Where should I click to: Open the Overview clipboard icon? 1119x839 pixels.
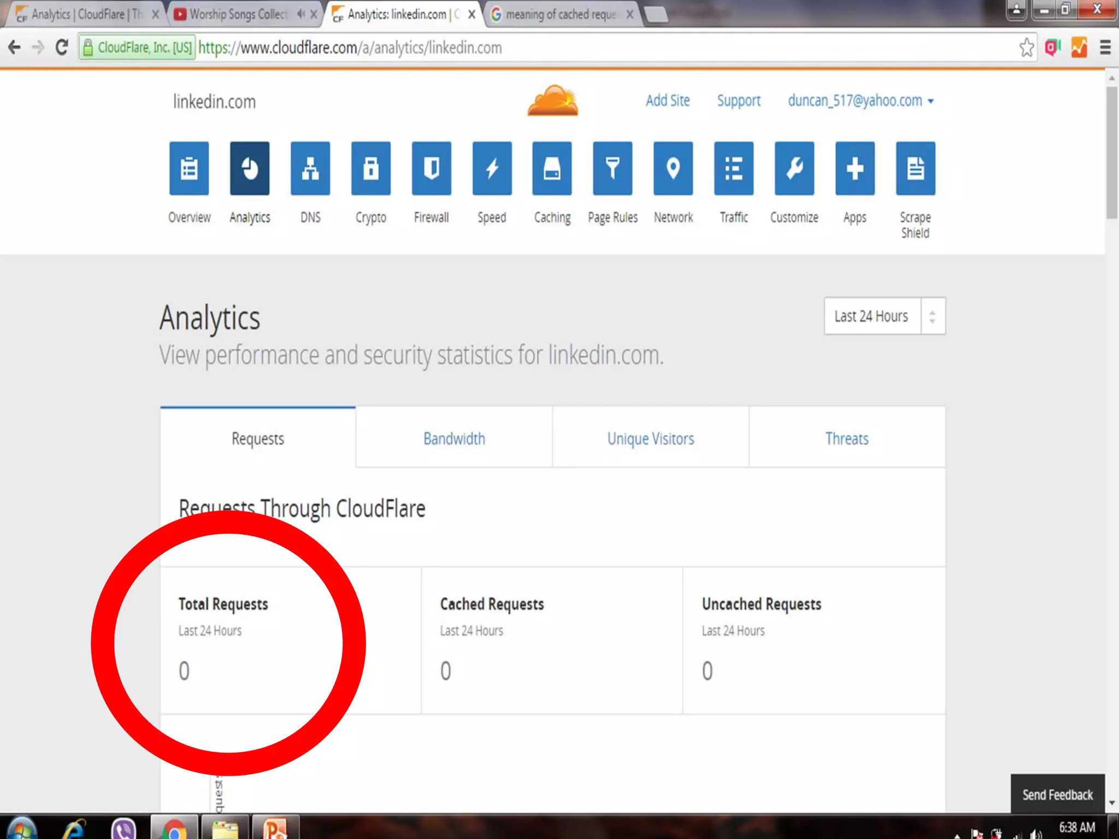189,168
